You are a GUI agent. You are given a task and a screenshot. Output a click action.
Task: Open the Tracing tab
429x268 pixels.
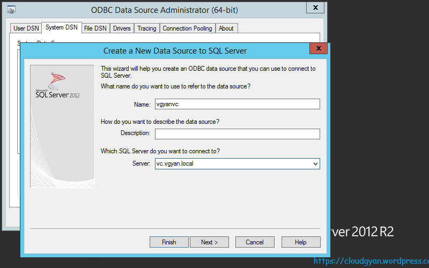point(146,28)
